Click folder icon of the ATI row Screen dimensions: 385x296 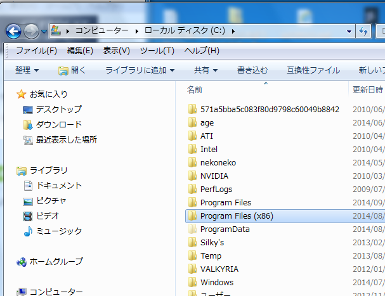pyautogui.click(x=192, y=136)
